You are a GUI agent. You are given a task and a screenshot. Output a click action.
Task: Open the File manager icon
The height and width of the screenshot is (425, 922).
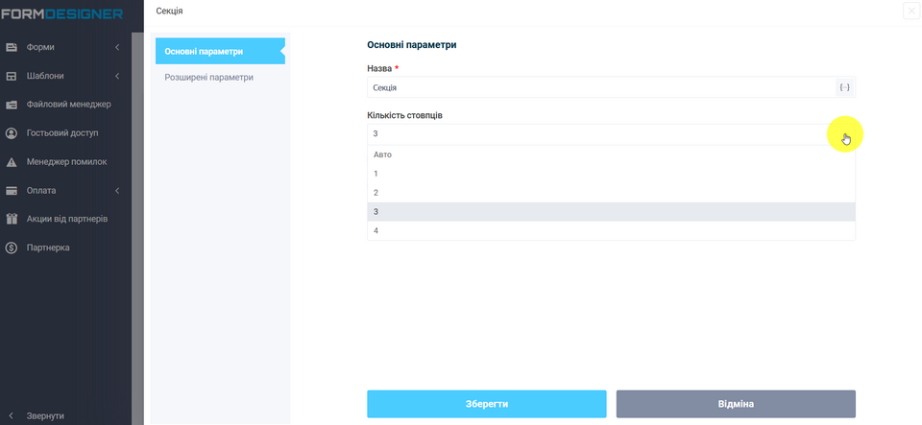tap(12, 105)
